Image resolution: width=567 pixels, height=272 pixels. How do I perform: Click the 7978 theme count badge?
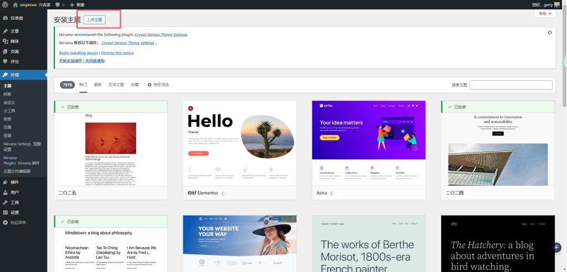click(x=67, y=85)
